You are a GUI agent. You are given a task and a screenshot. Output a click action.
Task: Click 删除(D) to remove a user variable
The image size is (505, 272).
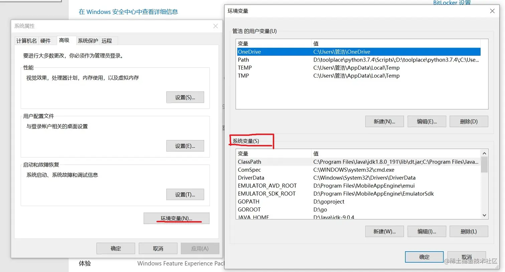tap(469, 121)
